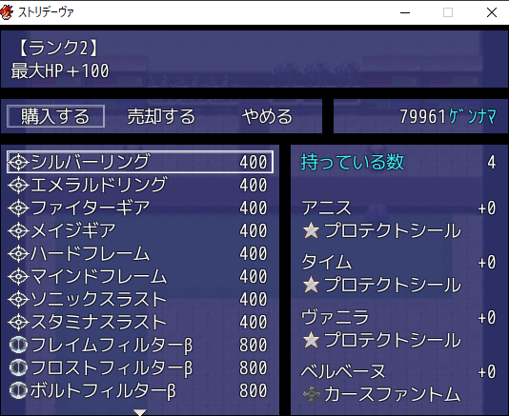Screen dimensions: 509x416
Task: Click the crosshair icon beside ハードフレーム
Action: tap(18, 253)
